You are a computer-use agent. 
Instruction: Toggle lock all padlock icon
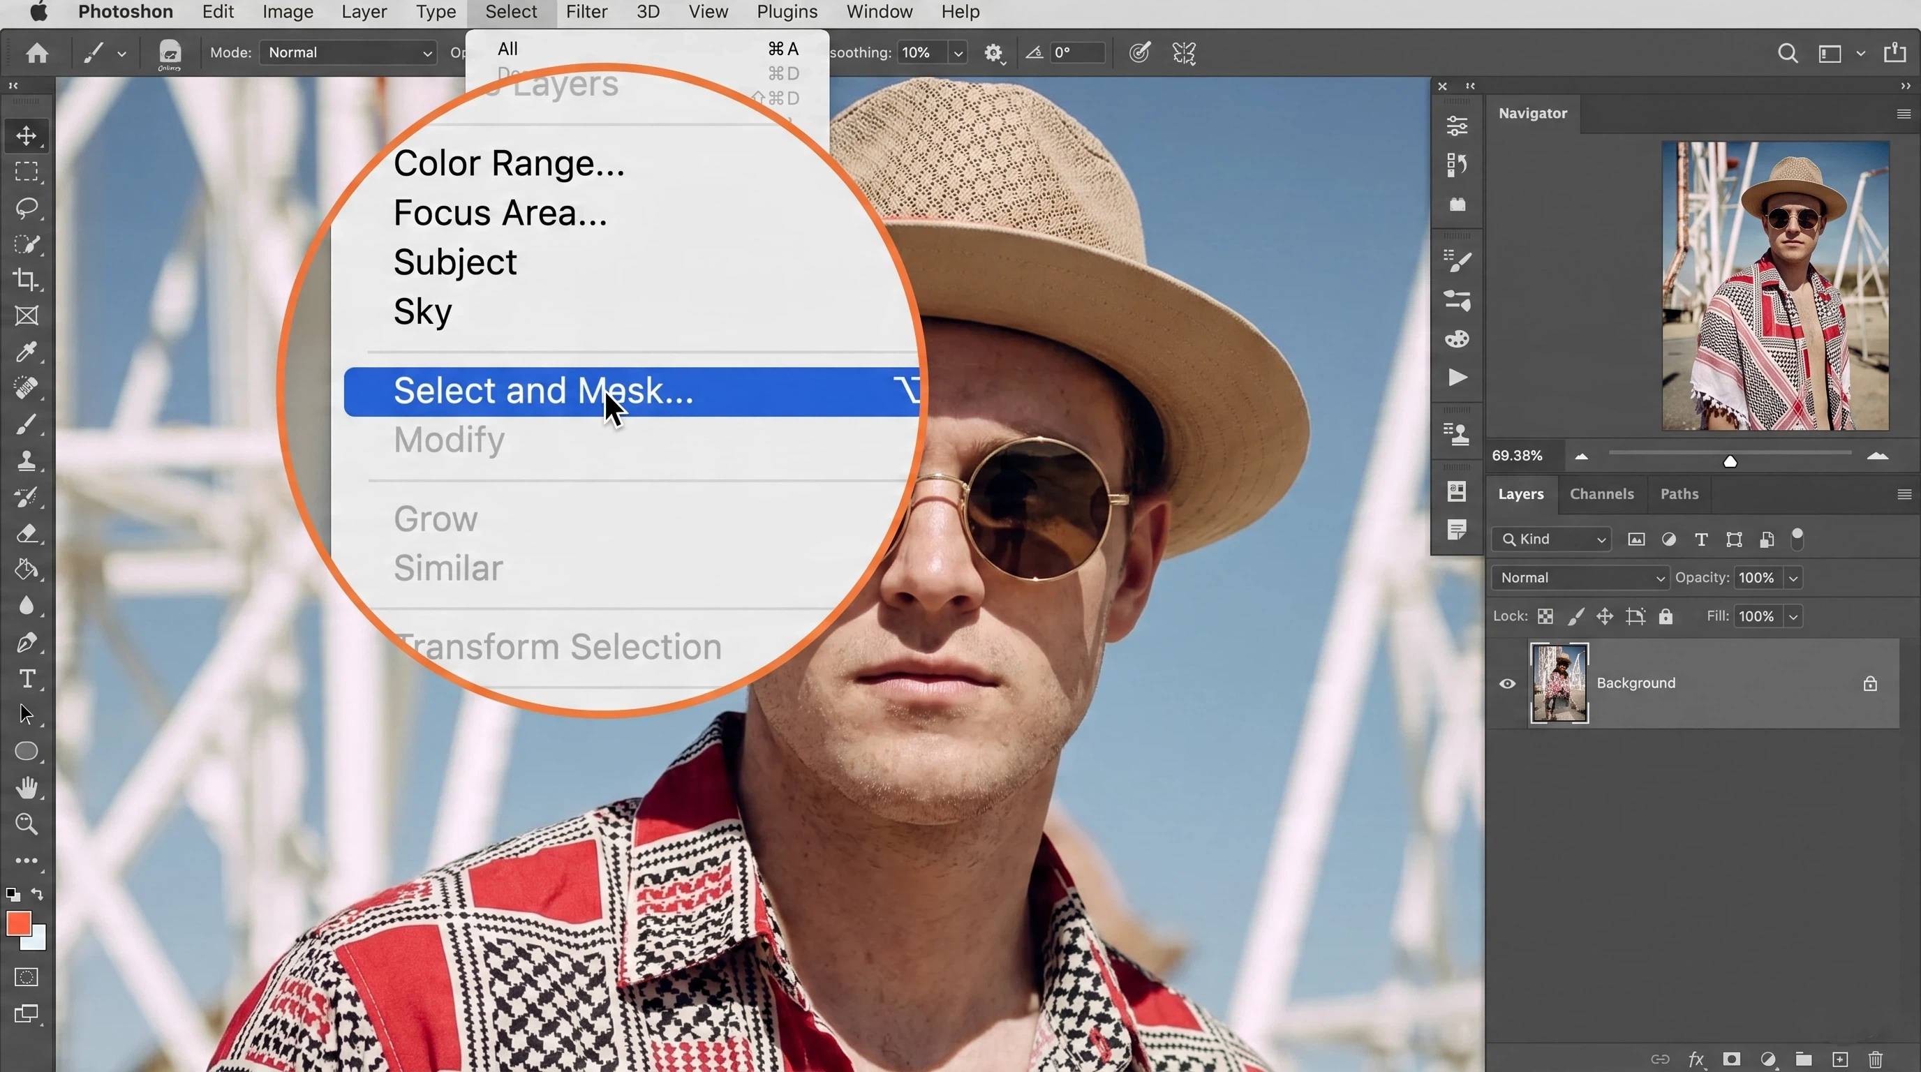pos(1666,616)
